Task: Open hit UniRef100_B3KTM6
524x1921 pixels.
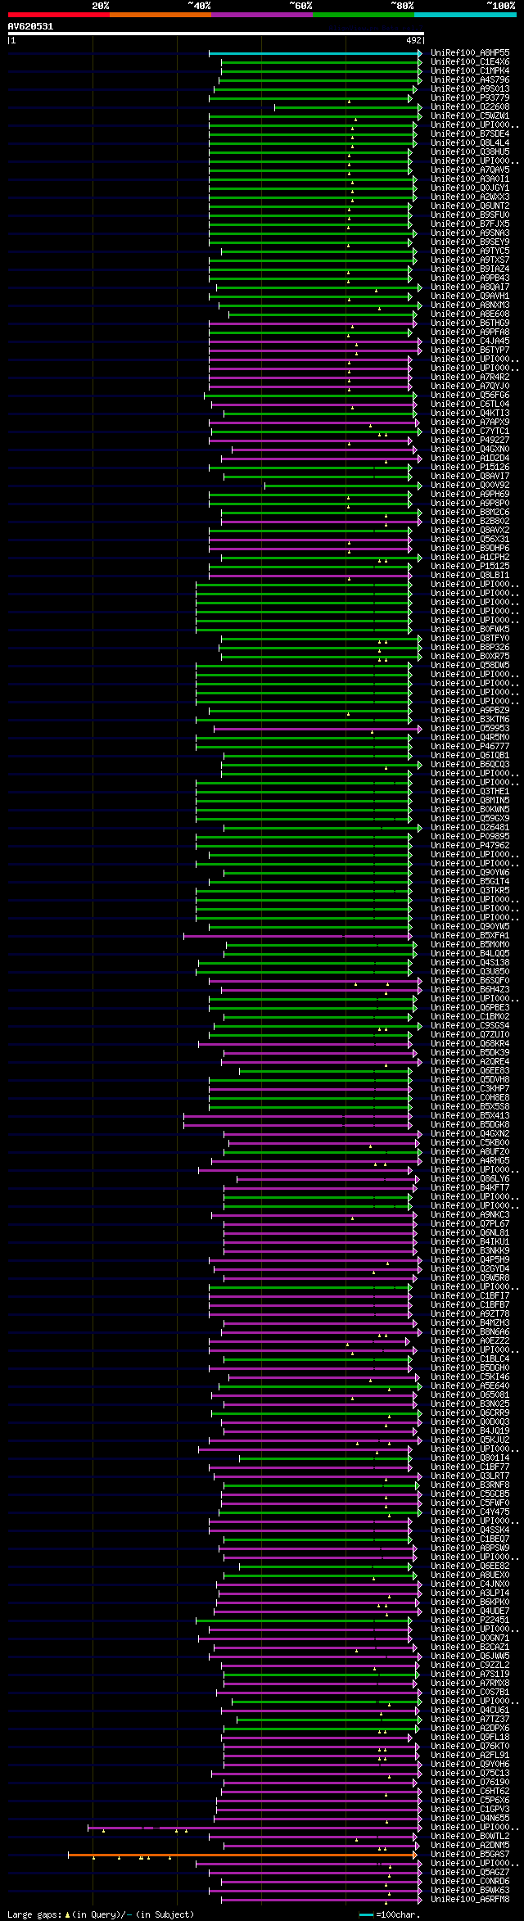Action: click(x=470, y=720)
